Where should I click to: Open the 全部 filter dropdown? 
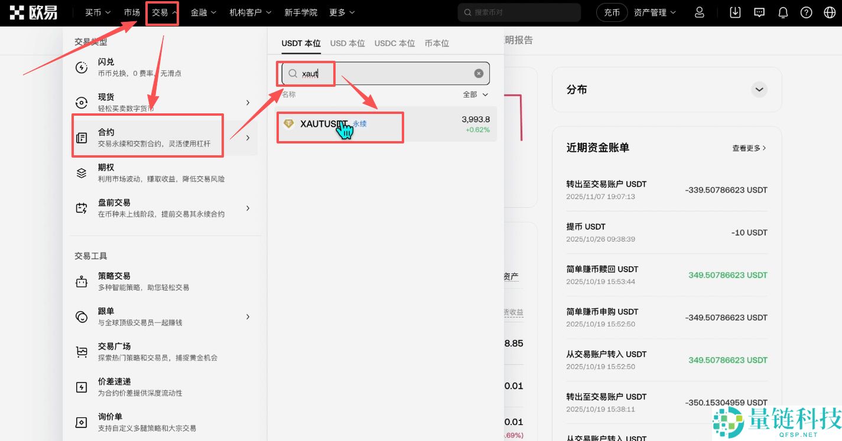pyautogui.click(x=476, y=94)
